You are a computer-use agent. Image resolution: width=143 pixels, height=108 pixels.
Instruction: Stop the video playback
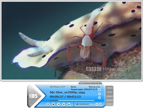(x=53, y=104)
